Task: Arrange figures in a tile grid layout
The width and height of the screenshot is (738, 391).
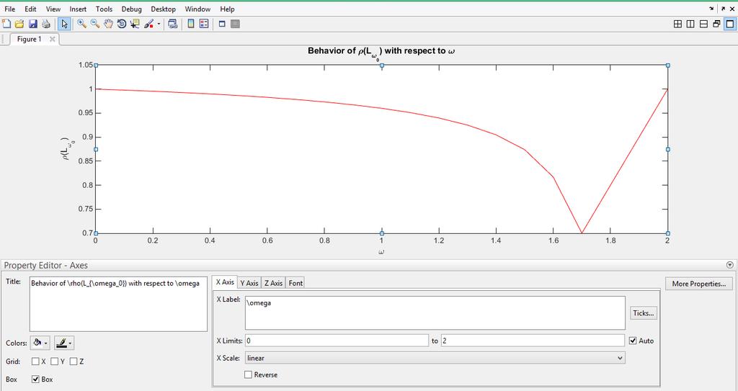Action: (x=677, y=24)
